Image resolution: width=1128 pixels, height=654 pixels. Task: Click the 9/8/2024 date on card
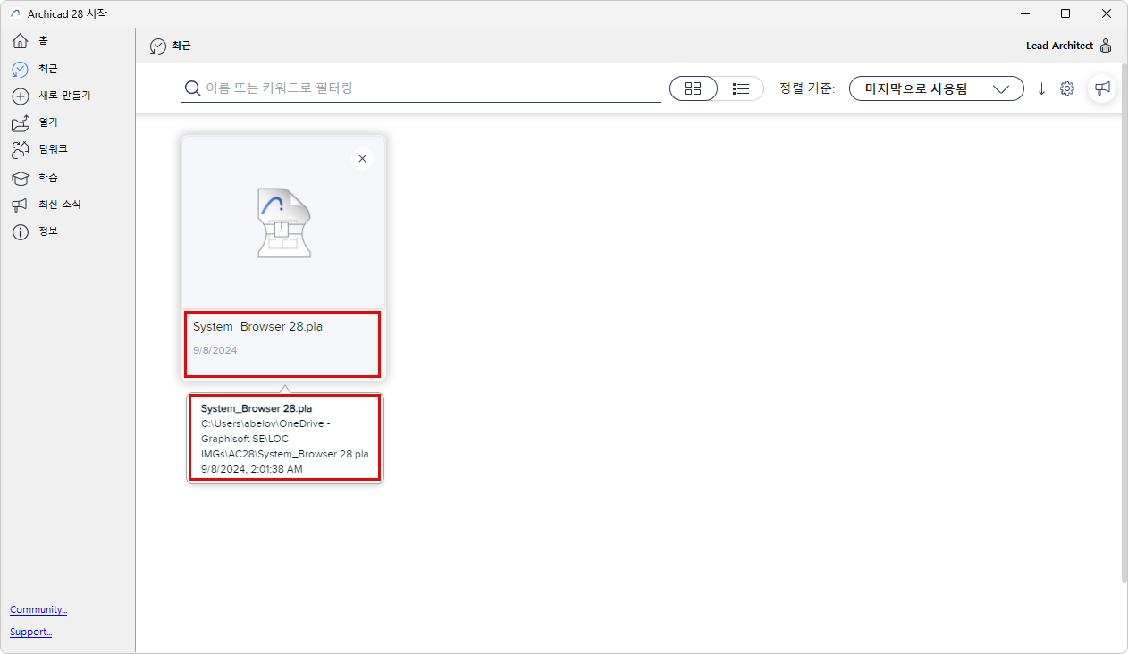point(215,350)
